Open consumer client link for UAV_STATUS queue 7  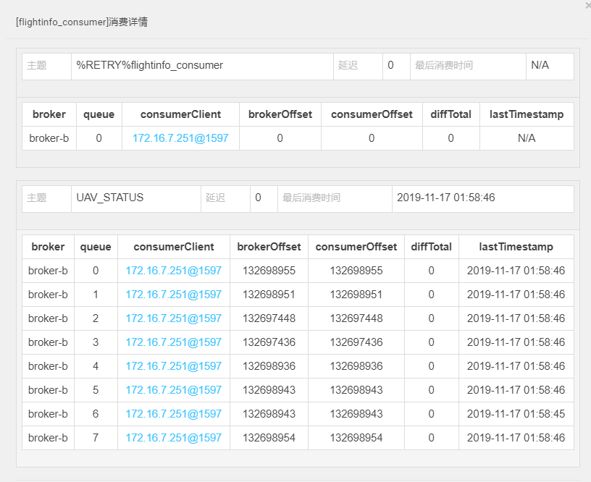[174, 438]
